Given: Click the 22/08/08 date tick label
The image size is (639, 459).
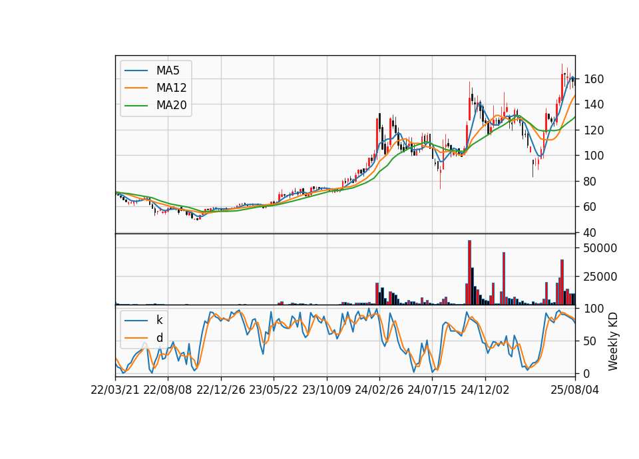Looking at the screenshot, I should [168, 390].
